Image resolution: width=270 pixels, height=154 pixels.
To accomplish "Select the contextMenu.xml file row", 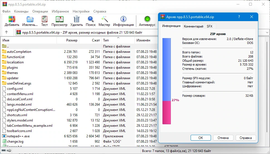I will (79, 94).
